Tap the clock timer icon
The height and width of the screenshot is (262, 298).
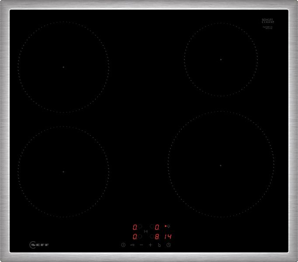(168, 245)
